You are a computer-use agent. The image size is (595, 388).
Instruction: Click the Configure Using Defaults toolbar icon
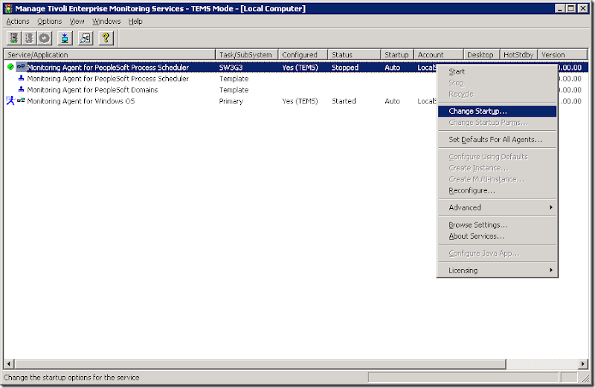pyautogui.click(x=65, y=38)
